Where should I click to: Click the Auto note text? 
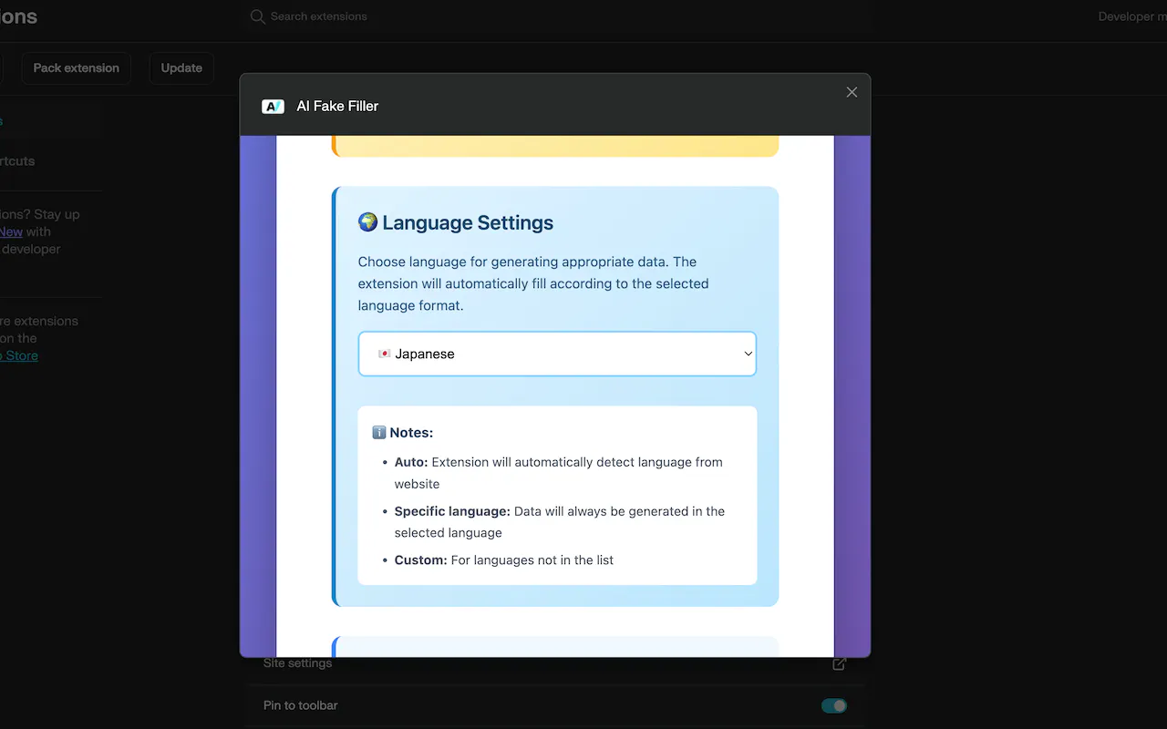coord(558,473)
